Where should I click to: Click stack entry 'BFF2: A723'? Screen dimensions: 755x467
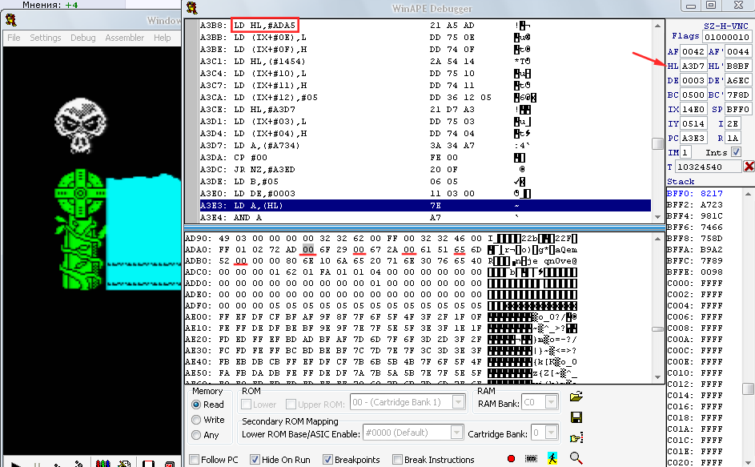click(695, 205)
